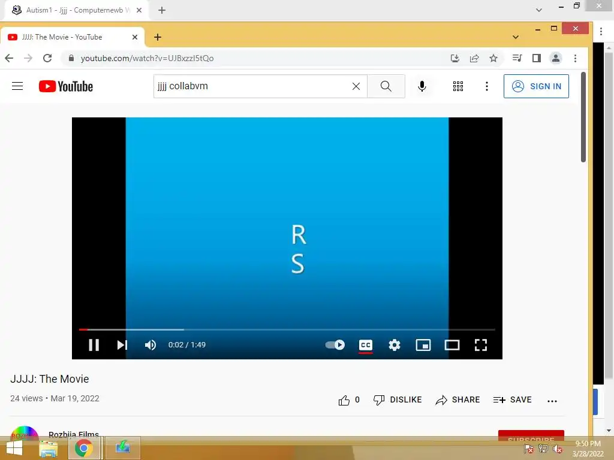Open File Explorer from taskbar
The height and width of the screenshot is (460, 614).
point(49,448)
